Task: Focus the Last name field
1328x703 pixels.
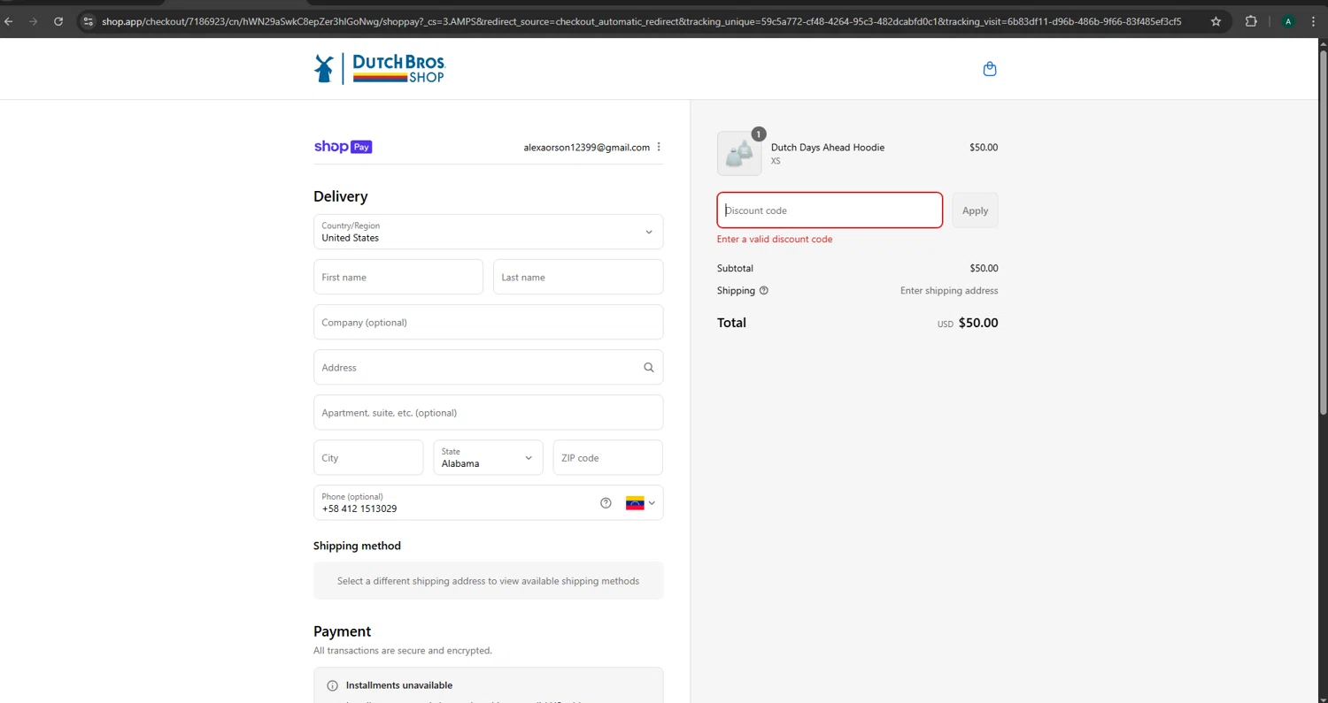Action: tap(578, 277)
